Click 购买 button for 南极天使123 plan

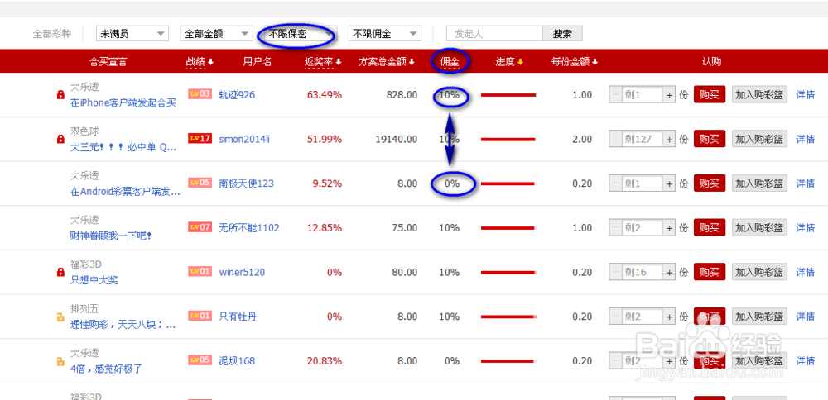(x=710, y=183)
